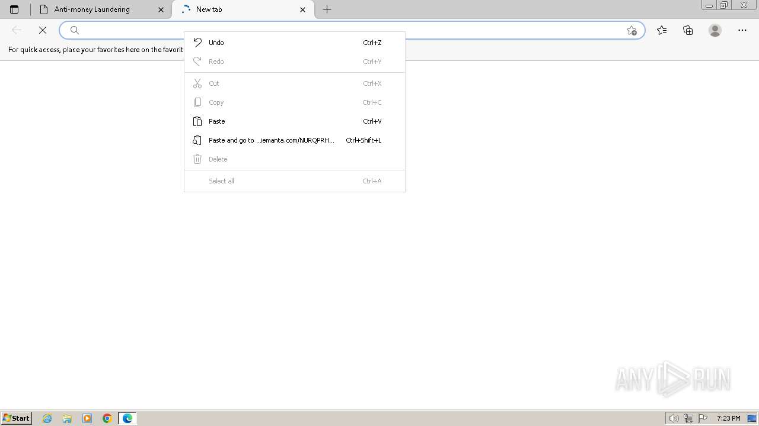
Task: Open the volume tray icon
Action: (674, 418)
